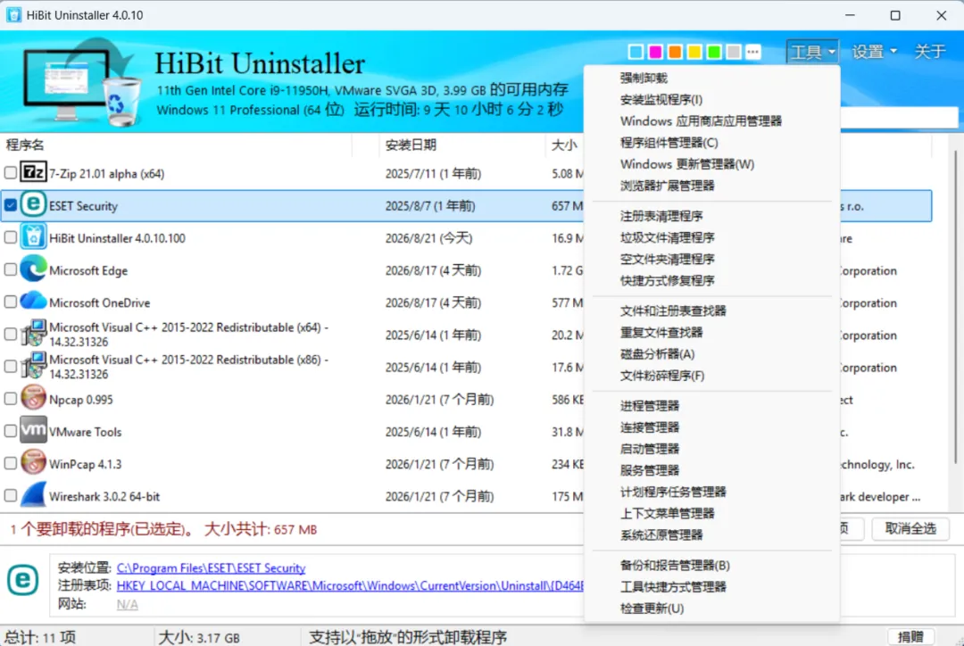Click the Visual C++ (x64) installer icon

click(x=33, y=333)
